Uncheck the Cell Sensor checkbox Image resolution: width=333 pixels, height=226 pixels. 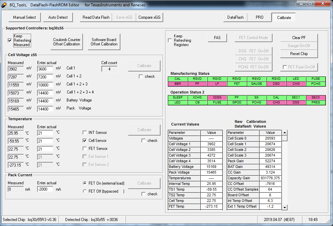pos(85,141)
